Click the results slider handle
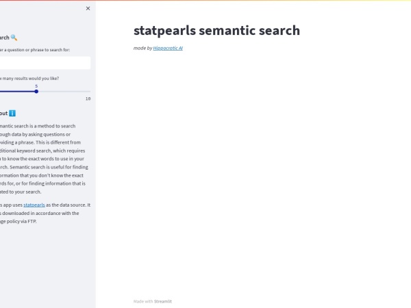 [x=36, y=91]
